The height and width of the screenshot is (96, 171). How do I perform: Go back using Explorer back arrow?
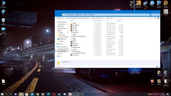pyautogui.click(x=56, y=15)
